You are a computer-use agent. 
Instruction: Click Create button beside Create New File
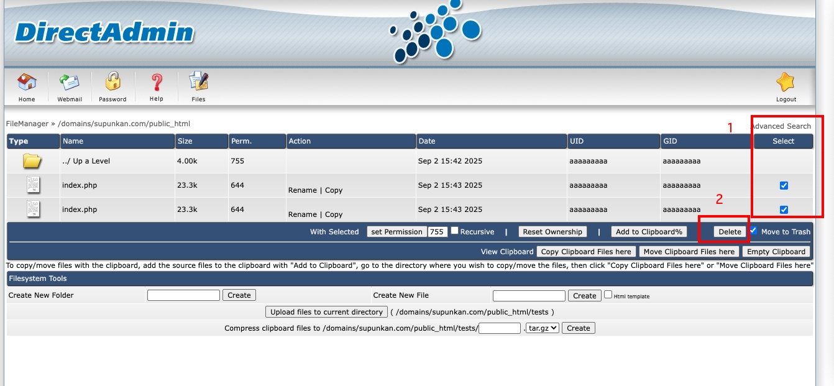click(x=585, y=296)
